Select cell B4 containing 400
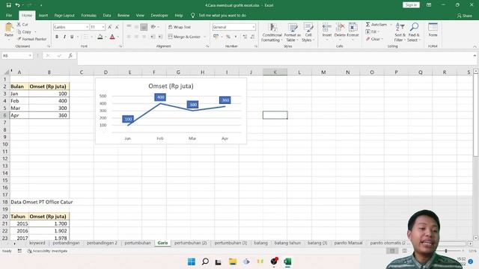 click(x=49, y=101)
